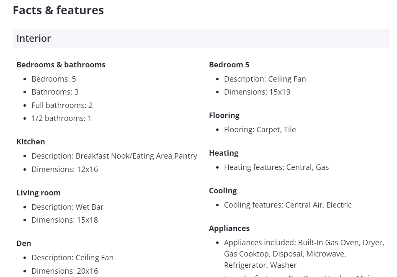Click the Bedroom 5 subheading
Viewport: 397px width, 277px height.
[x=229, y=65]
